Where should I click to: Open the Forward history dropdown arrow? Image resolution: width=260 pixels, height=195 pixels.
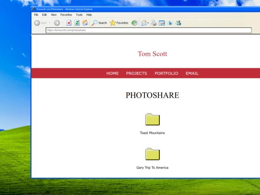[x=63, y=23]
